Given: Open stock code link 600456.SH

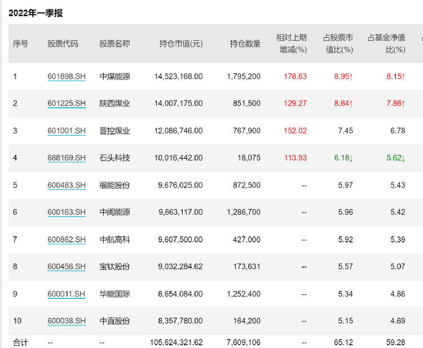Looking at the screenshot, I should coord(67,267).
